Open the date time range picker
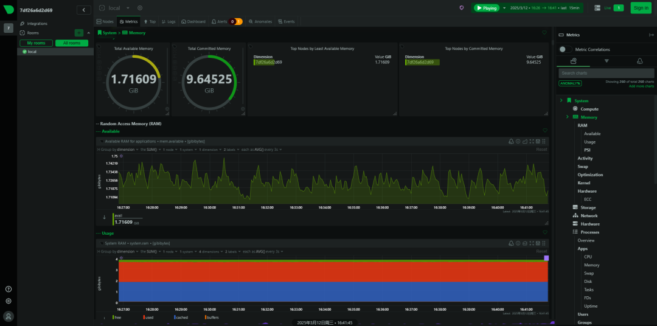This screenshot has height=326, width=657. [545, 8]
